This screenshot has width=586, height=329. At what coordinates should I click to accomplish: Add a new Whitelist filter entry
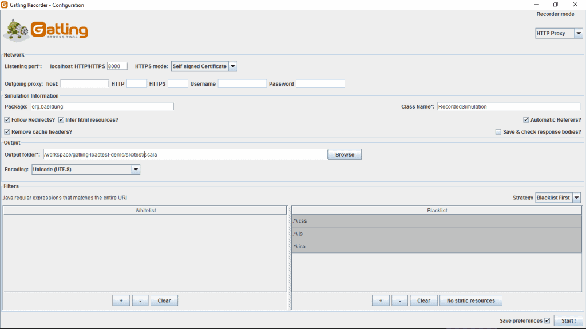[121, 300]
